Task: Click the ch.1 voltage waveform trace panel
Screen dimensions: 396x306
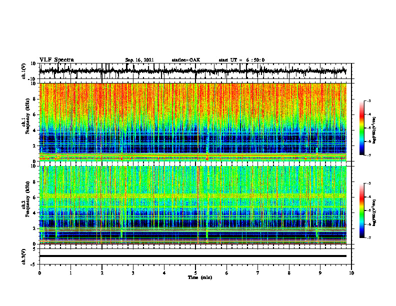Action: (195, 71)
